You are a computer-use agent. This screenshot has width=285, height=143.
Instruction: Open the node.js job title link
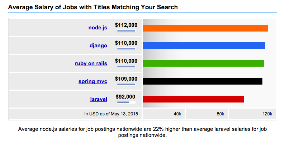98,28
